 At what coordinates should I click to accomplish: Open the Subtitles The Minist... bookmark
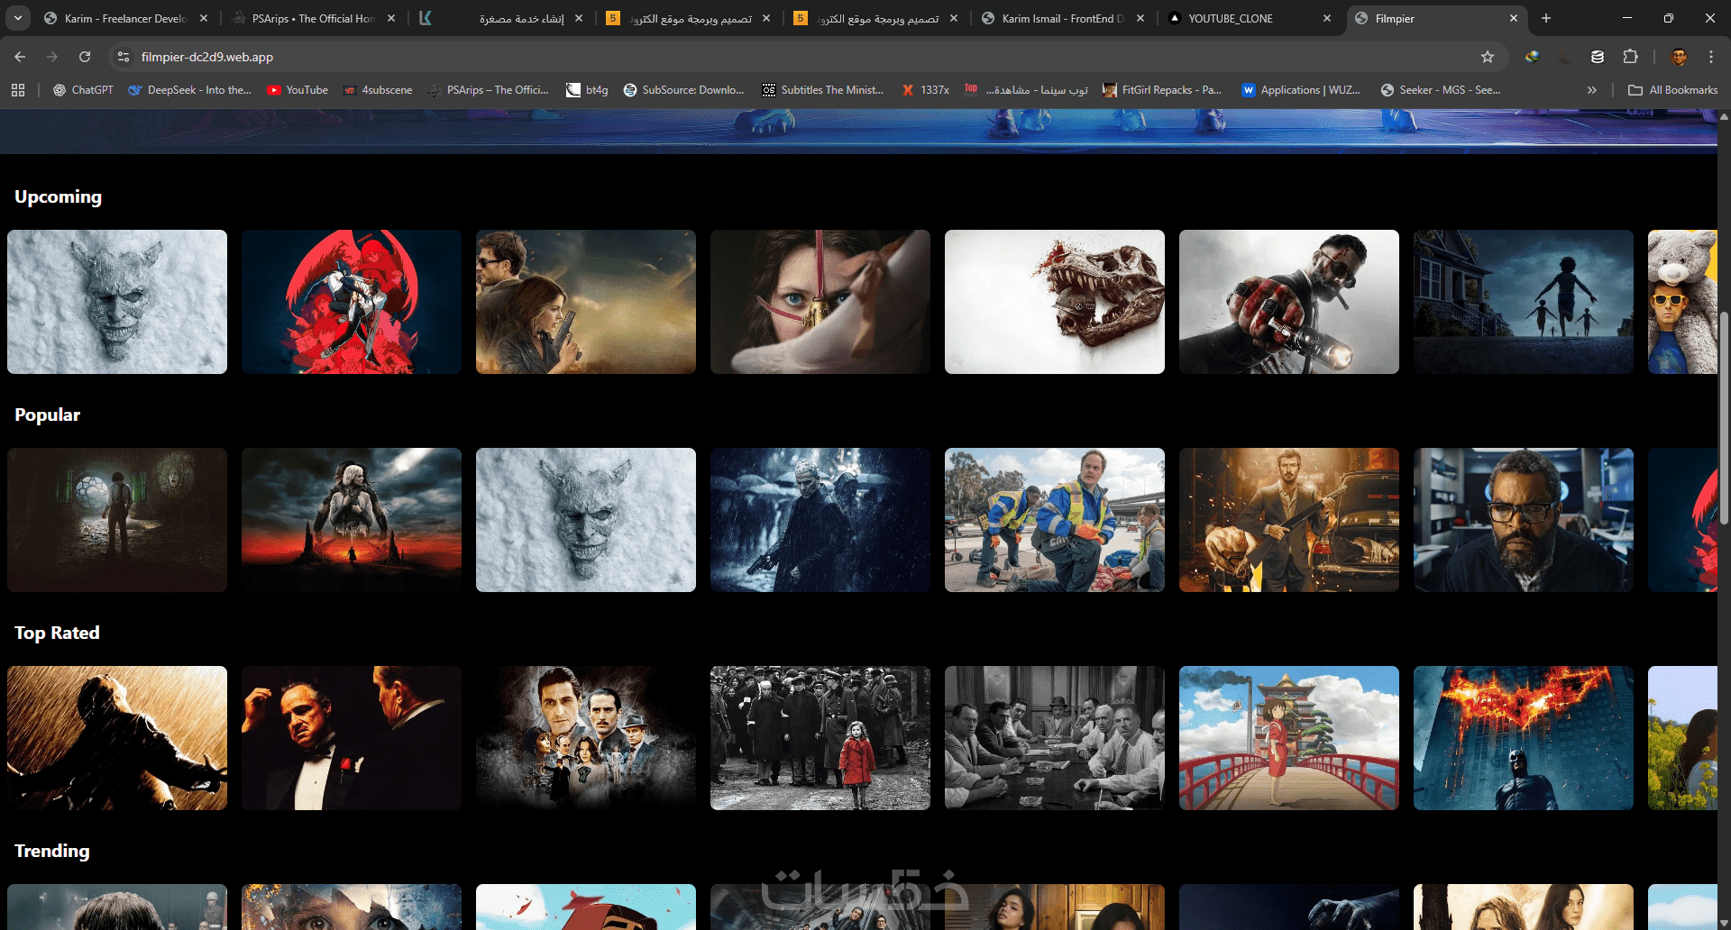[x=823, y=90]
